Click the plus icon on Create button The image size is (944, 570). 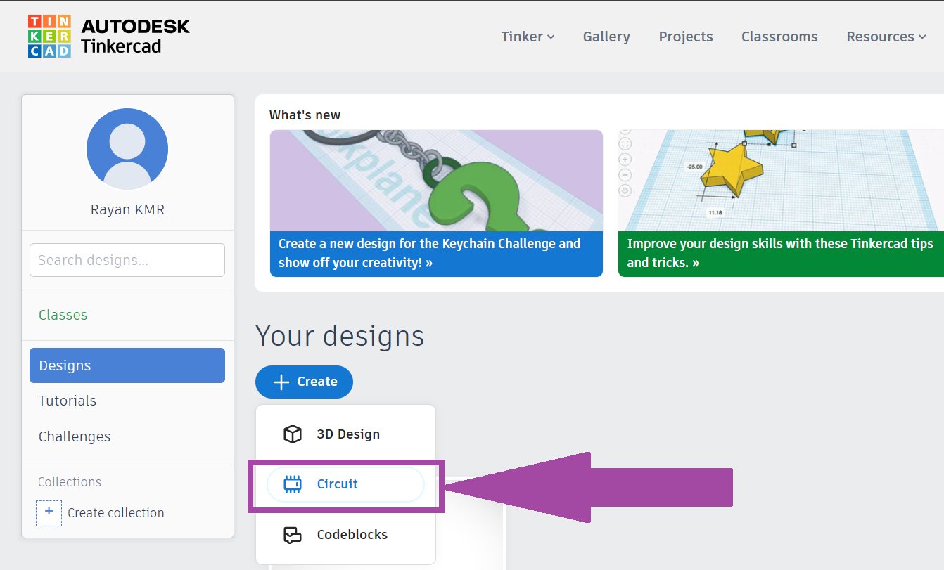tap(281, 382)
